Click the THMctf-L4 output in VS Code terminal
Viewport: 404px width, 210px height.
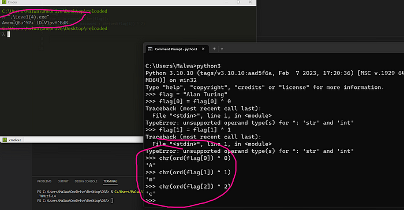point(47,196)
